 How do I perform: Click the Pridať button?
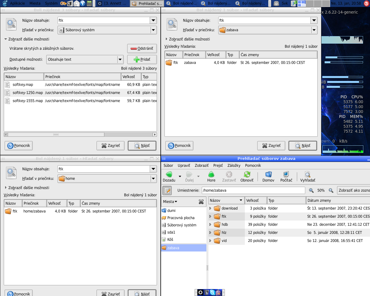click(x=142, y=60)
